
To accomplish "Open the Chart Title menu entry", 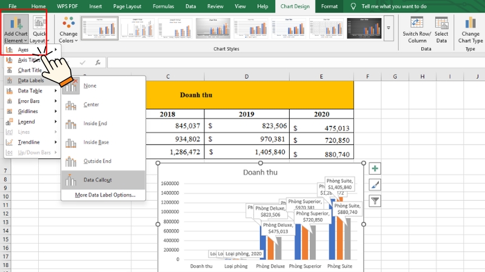I will click(x=32, y=70).
